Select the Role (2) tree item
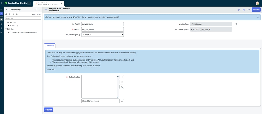This screenshot has width=262, height=114. 15,26
